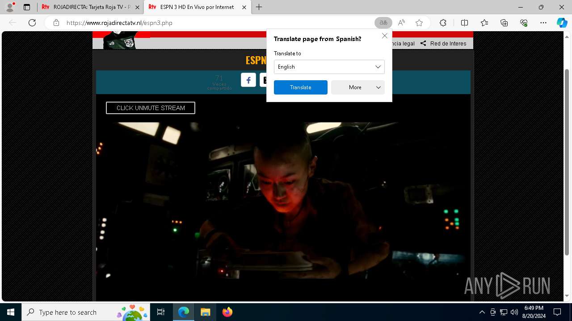Open Red de Interes link
572x321 pixels.
click(448, 43)
